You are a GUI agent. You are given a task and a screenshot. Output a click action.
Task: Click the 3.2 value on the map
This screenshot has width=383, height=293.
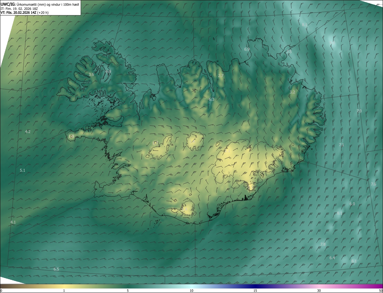pyautogui.click(x=292, y=92)
